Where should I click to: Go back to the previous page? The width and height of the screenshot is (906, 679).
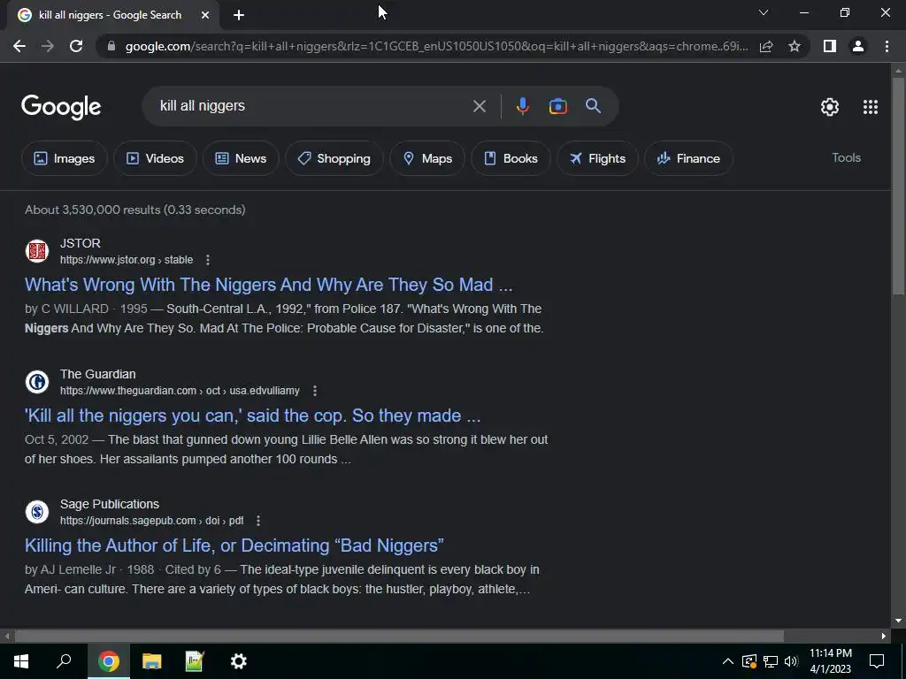(19, 46)
